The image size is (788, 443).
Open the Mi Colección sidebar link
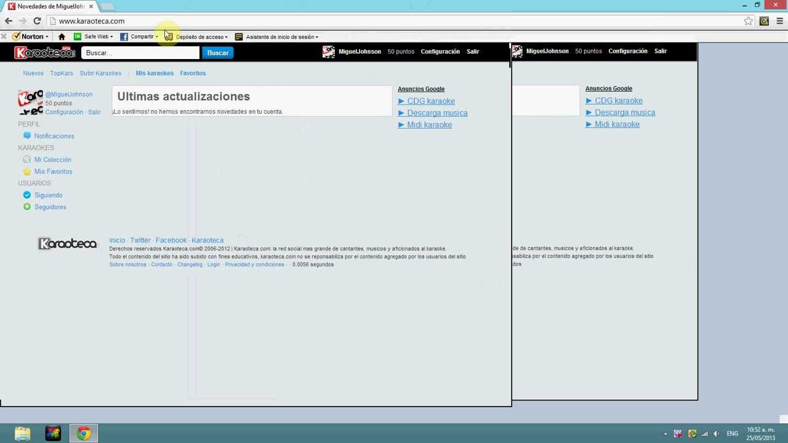53,160
